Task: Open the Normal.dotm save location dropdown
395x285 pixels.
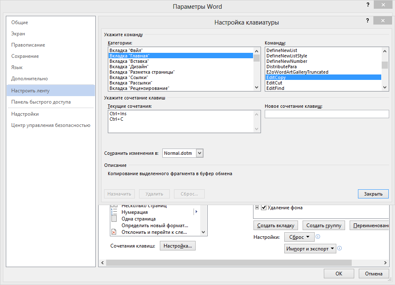Action: [x=199, y=153]
